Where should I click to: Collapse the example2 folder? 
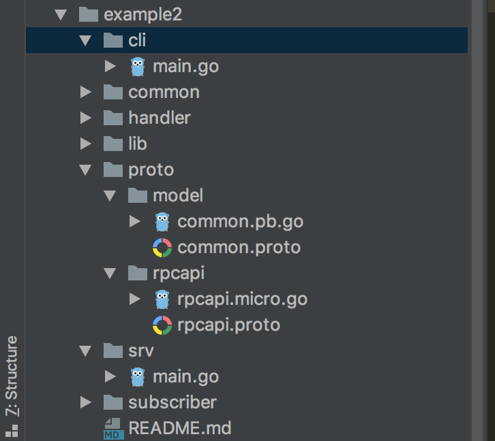[x=61, y=14]
